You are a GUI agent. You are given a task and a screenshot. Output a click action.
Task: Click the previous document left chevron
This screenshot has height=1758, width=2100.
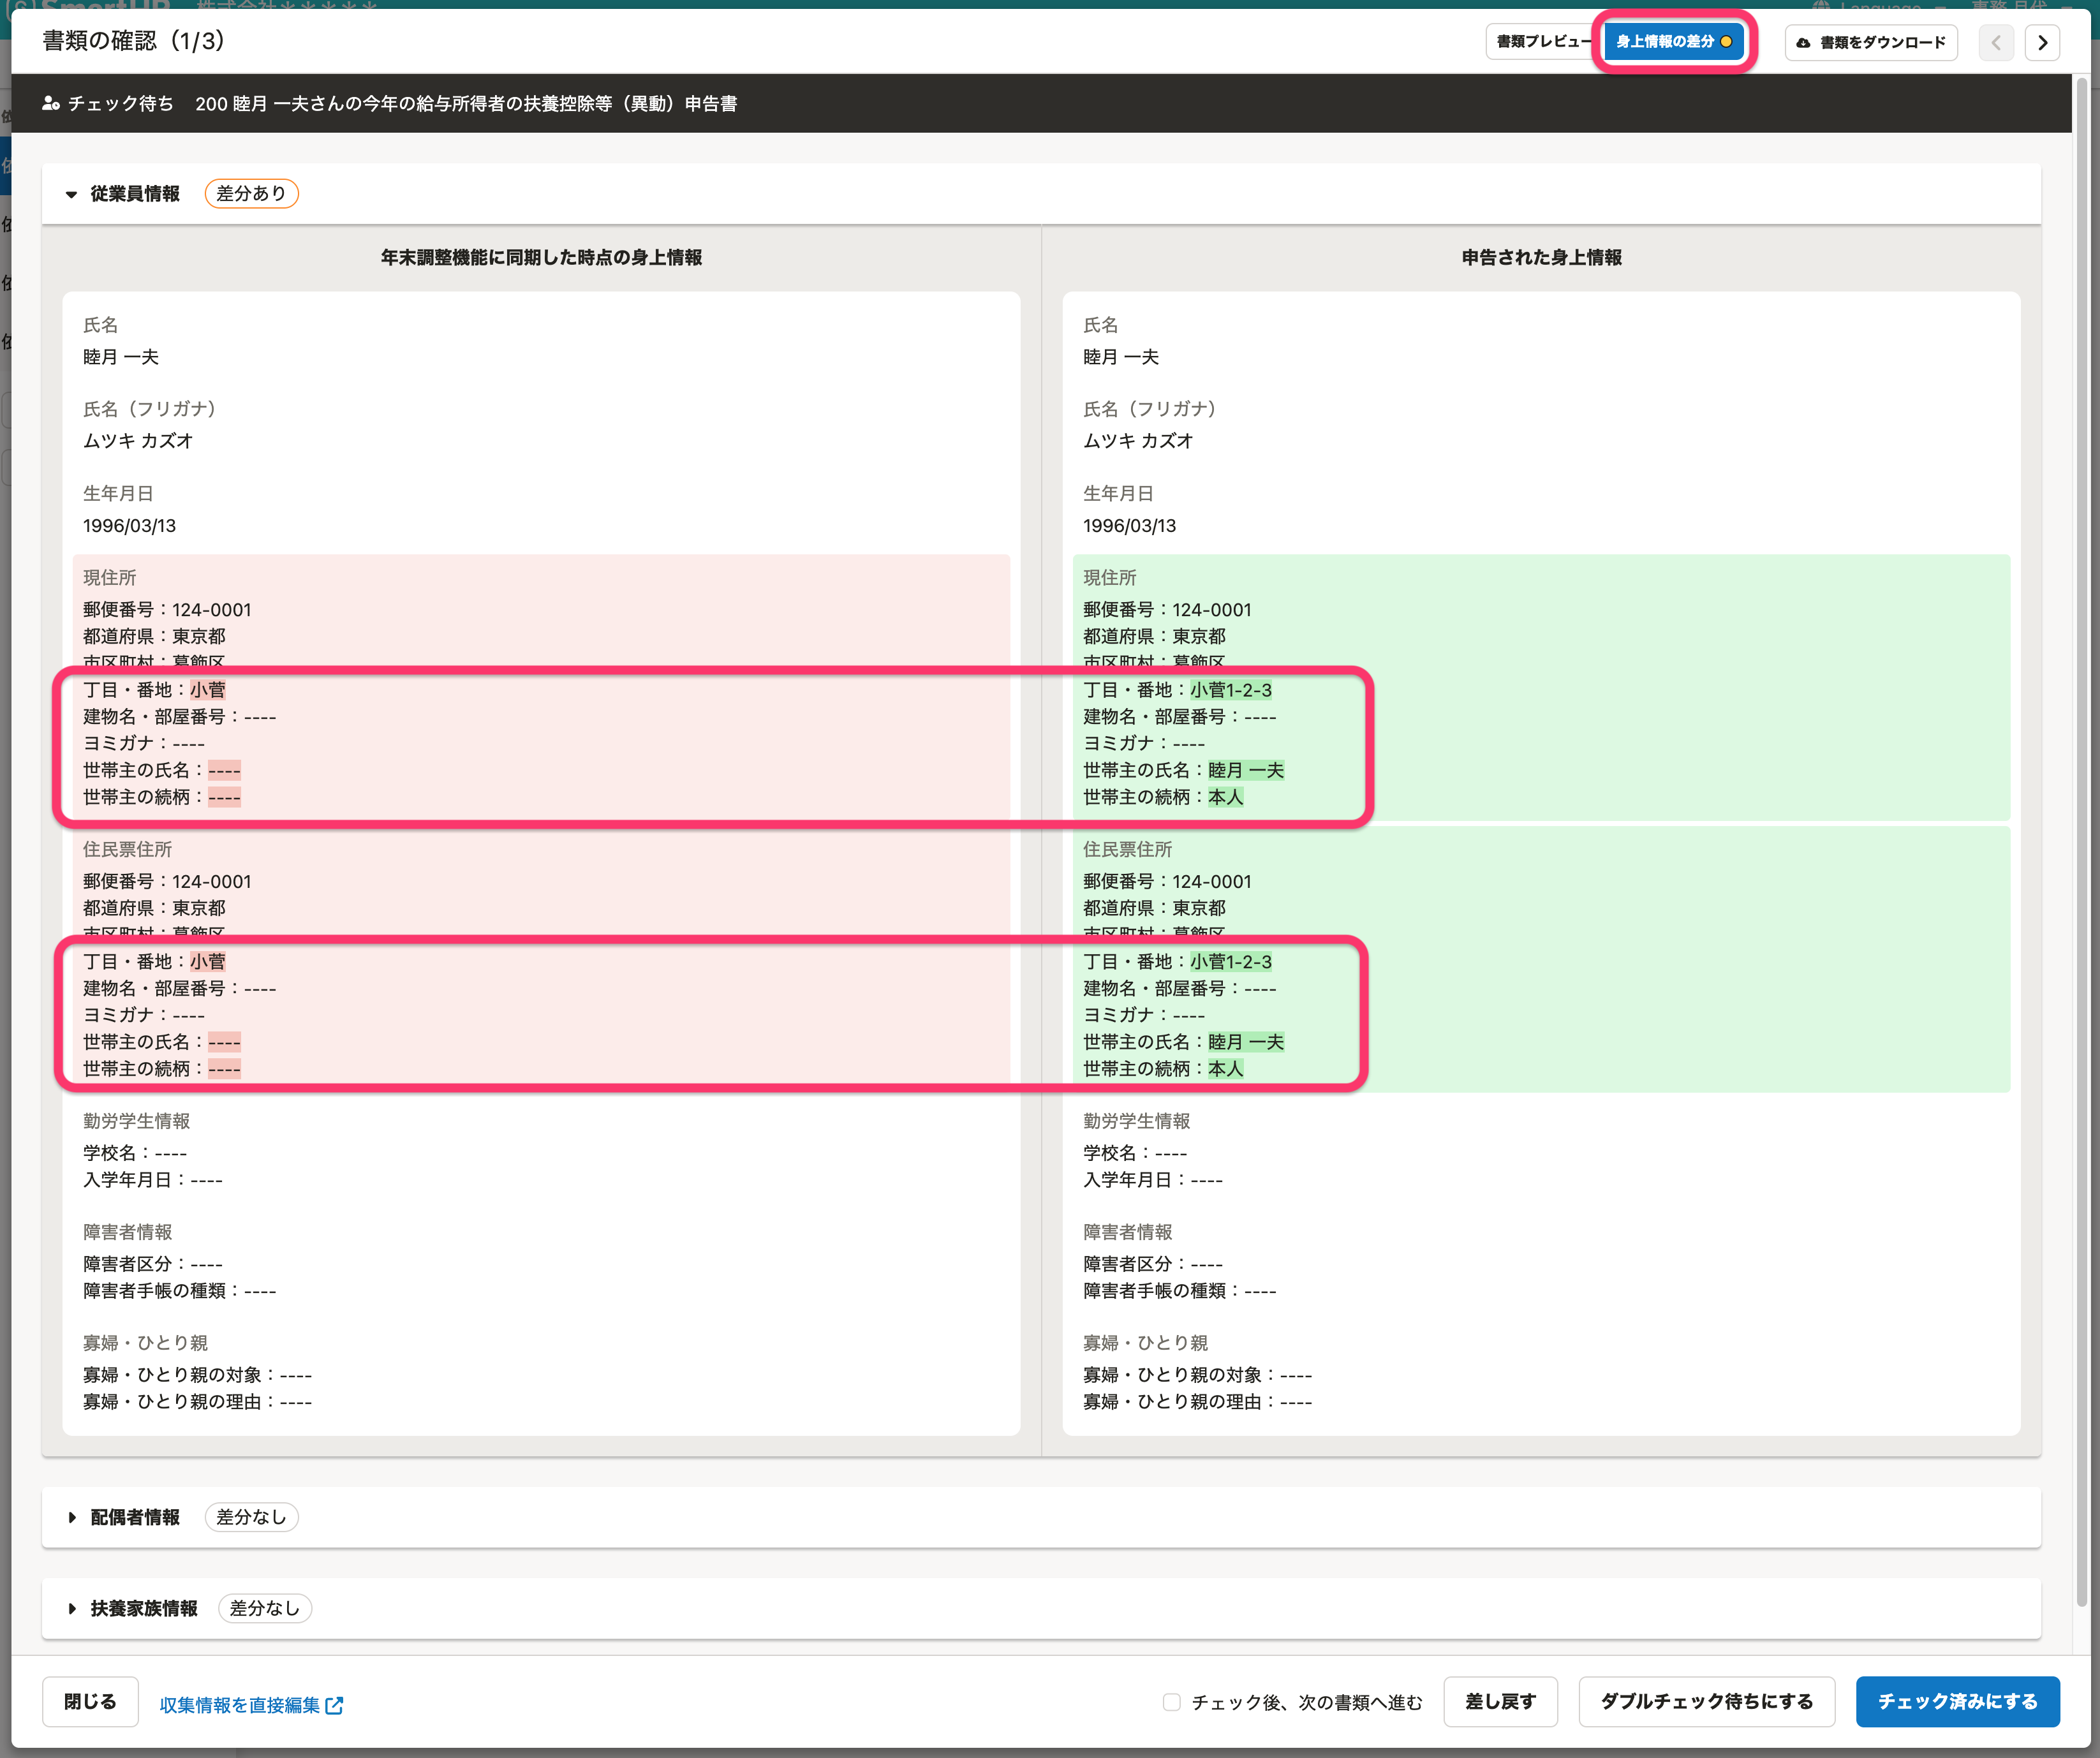(1996, 43)
